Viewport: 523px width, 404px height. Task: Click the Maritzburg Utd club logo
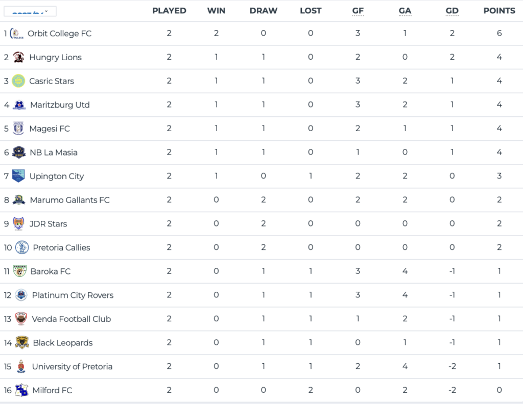(x=19, y=105)
